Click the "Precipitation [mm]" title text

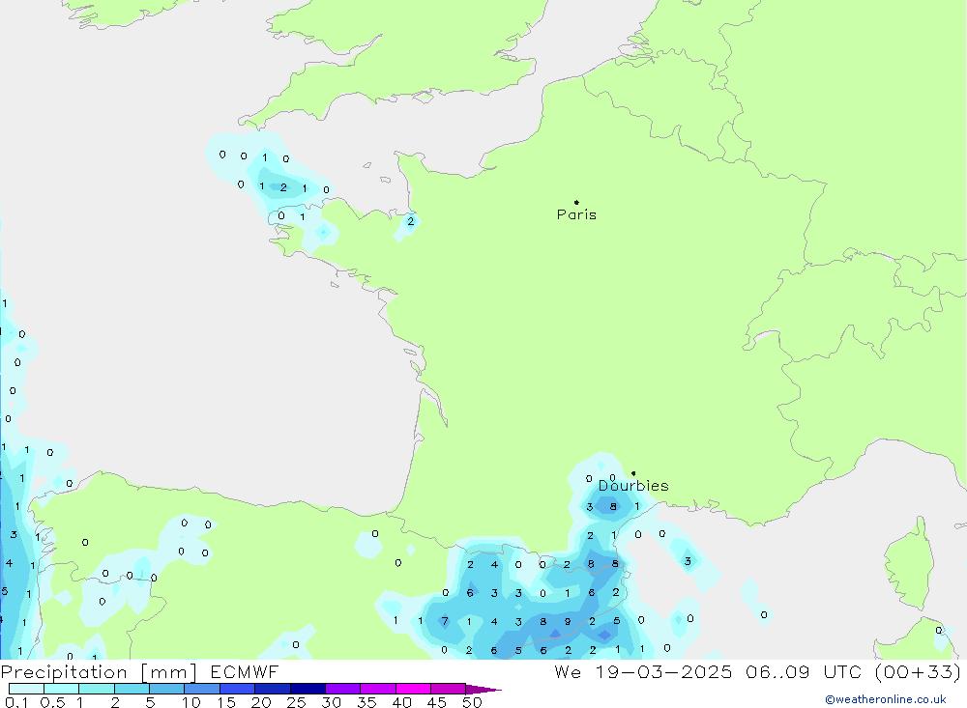tap(99, 672)
